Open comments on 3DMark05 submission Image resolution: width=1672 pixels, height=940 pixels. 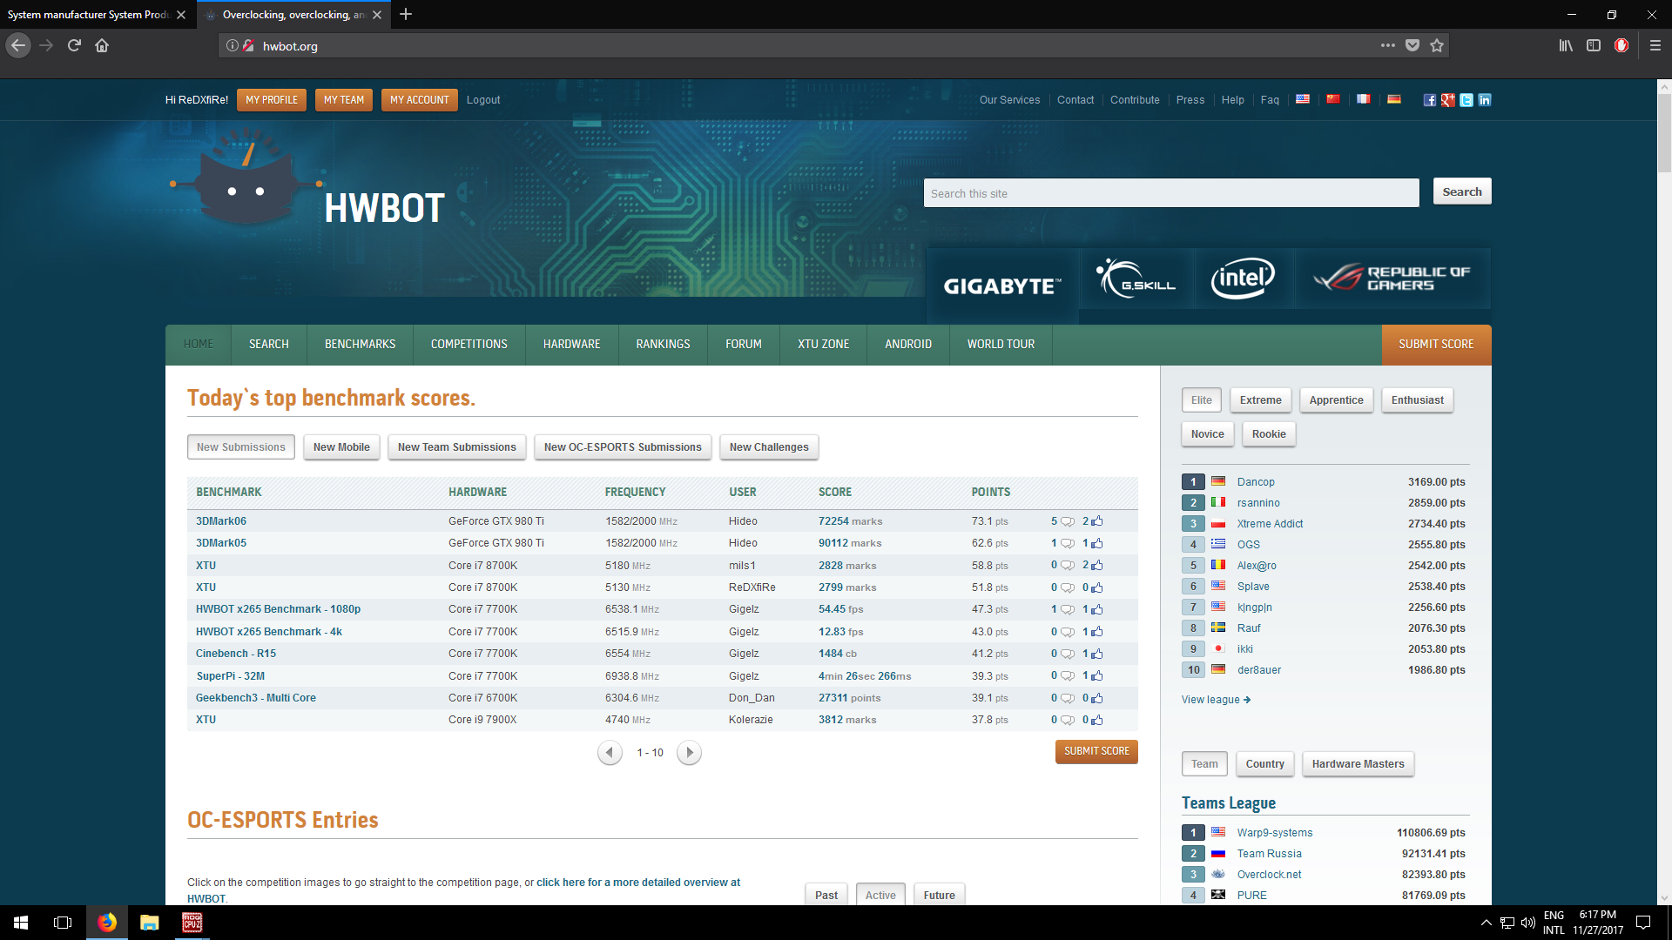1067,543
